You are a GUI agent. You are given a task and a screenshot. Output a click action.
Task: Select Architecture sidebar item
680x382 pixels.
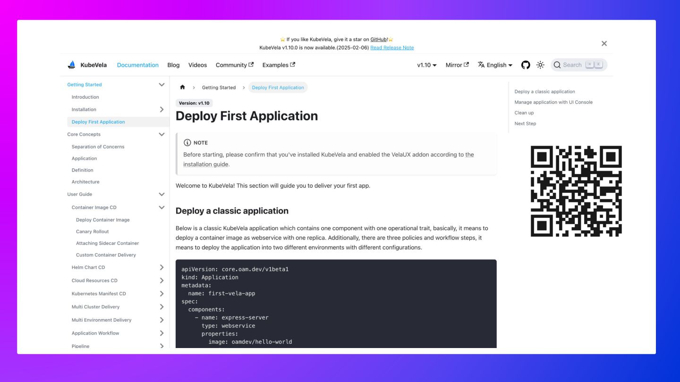pos(85,182)
